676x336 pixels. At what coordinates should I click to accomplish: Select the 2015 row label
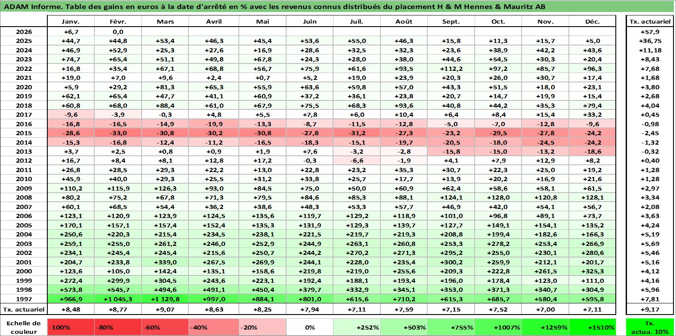coord(24,133)
